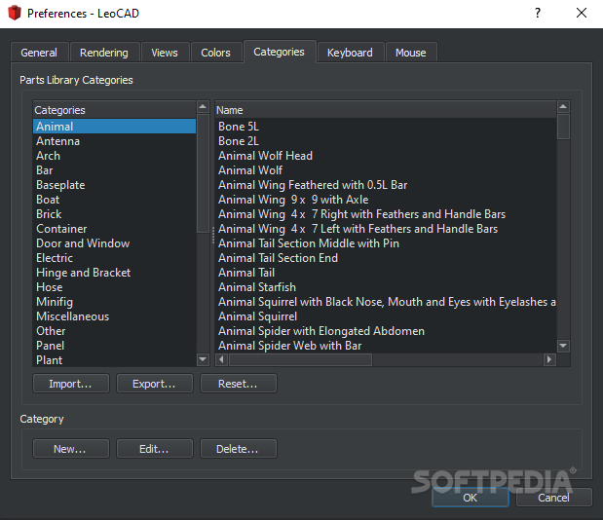
Task: Click the Export... button
Action: [x=154, y=384]
